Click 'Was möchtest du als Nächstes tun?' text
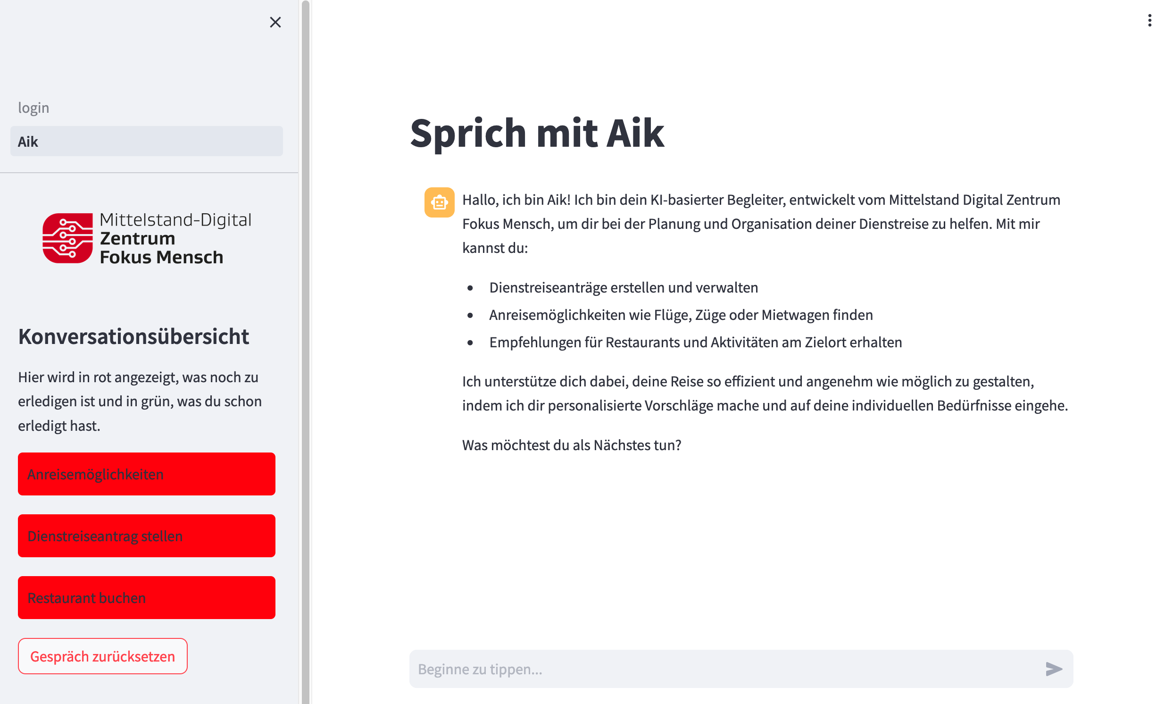Image resolution: width=1165 pixels, height=704 pixels. click(571, 445)
